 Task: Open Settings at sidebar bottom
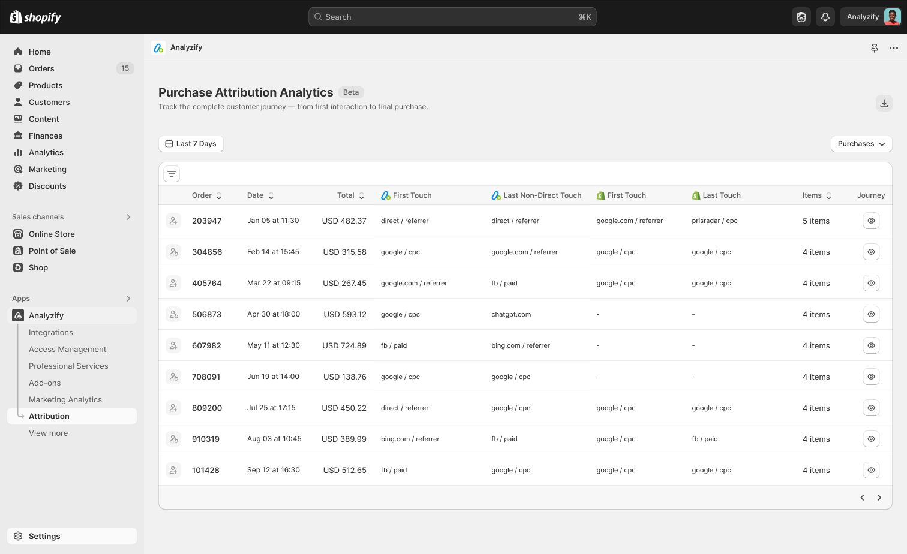[x=44, y=536]
